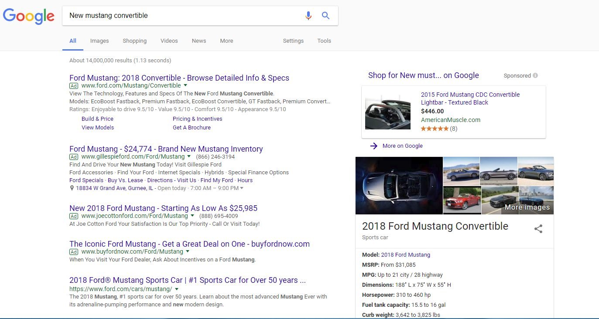The width and height of the screenshot is (599, 319).
Task: Click the Ford Specials link
Action: [x=86, y=180]
